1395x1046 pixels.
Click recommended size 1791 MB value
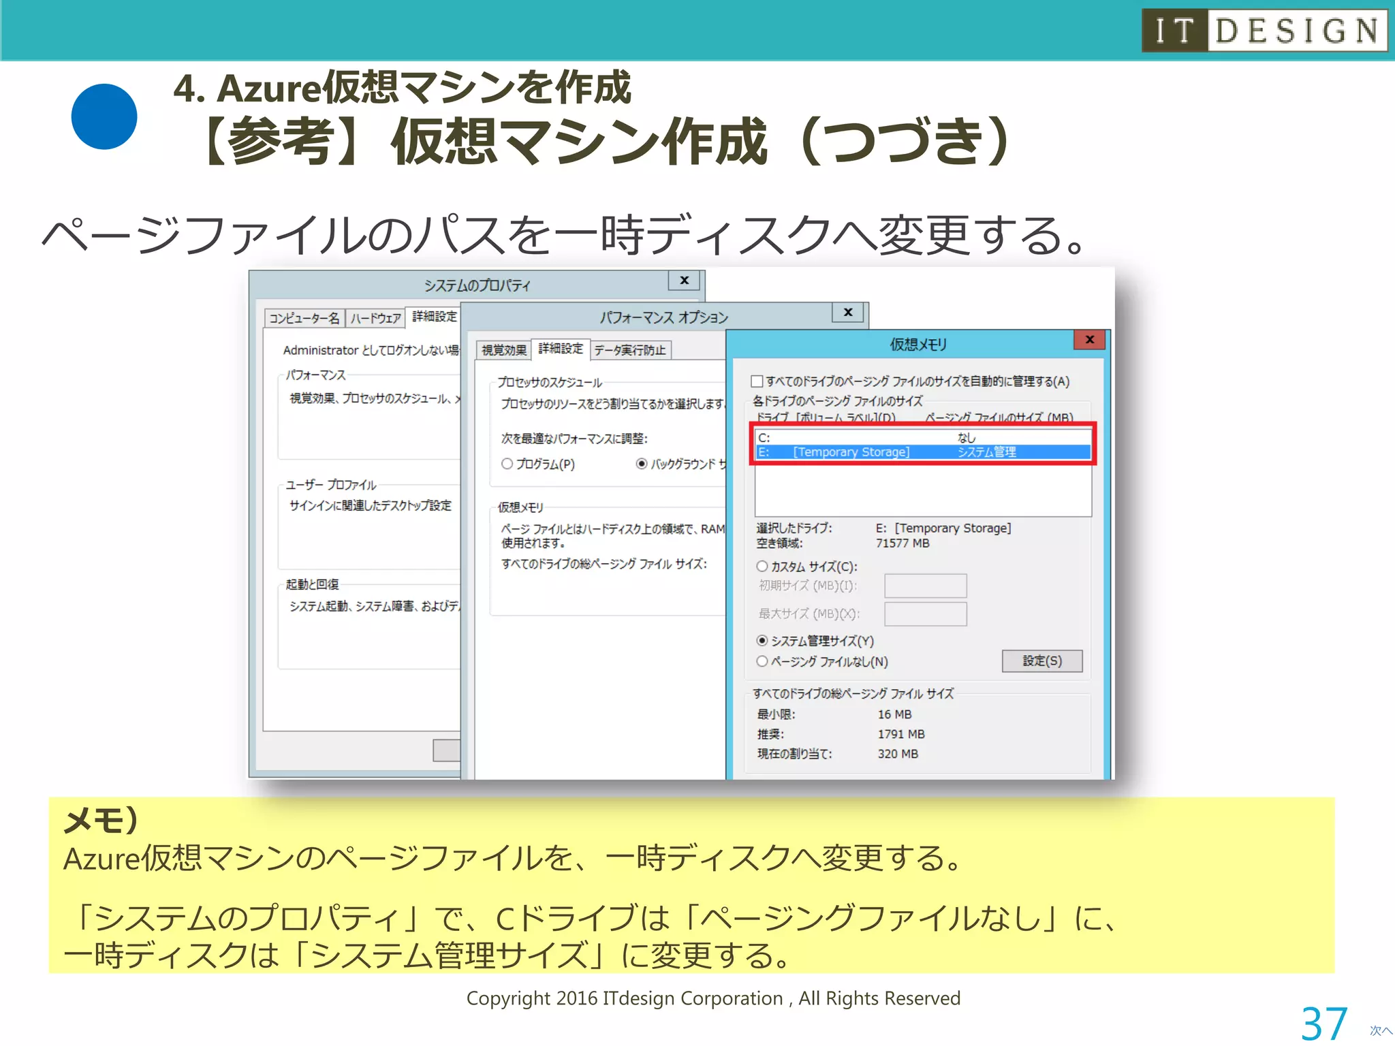901,734
